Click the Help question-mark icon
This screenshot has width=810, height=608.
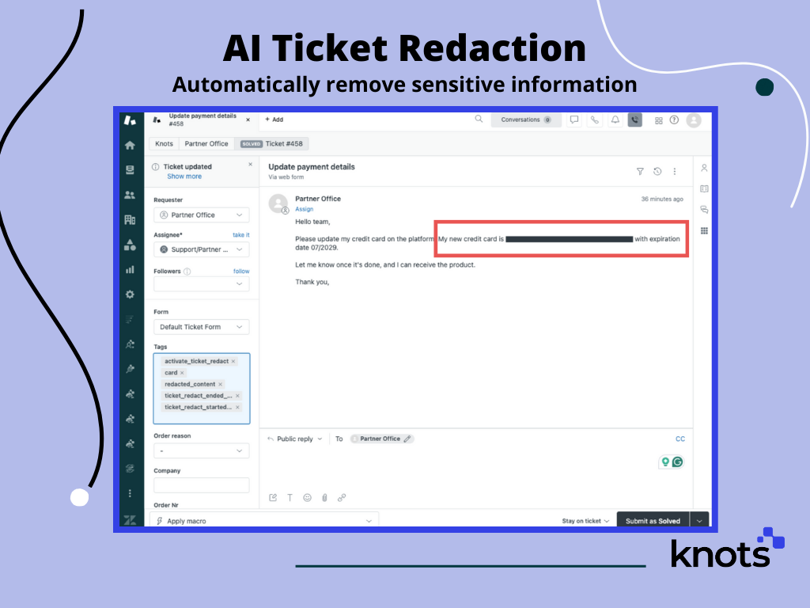click(675, 120)
